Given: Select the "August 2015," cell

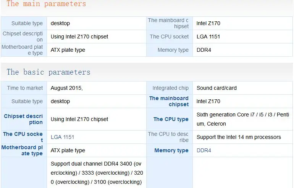Looking at the screenshot, I should [66, 88].
